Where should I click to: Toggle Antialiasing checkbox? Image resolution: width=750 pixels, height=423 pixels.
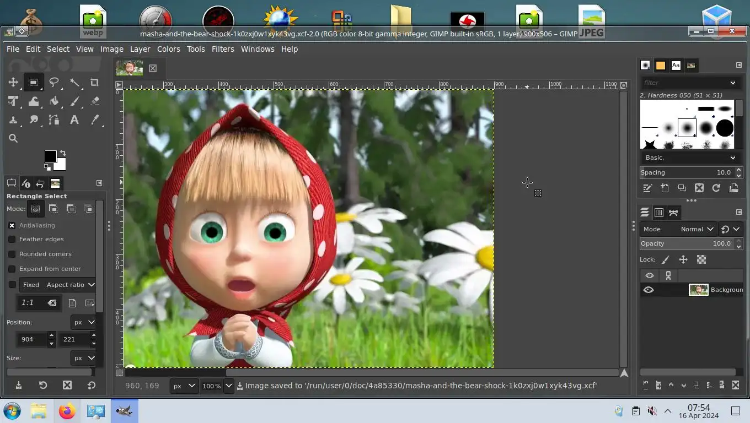12,225
